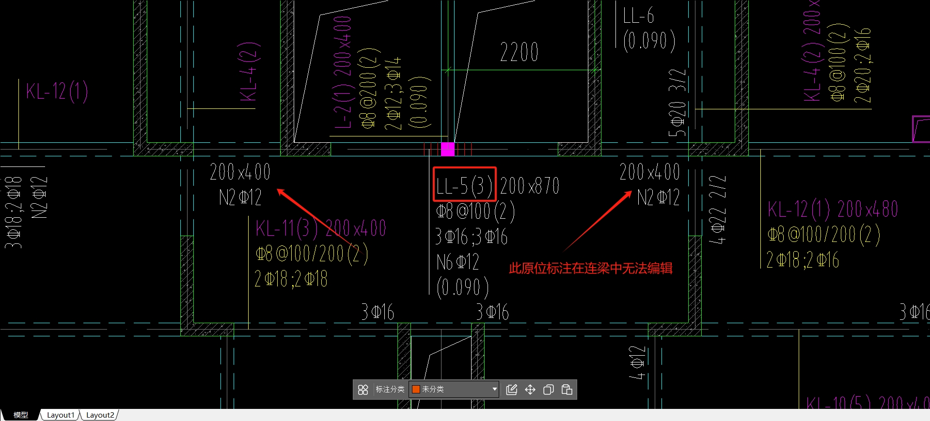
Task: Select the 2Φ18;2Φ16 rebar text
Action: [803, 260]
